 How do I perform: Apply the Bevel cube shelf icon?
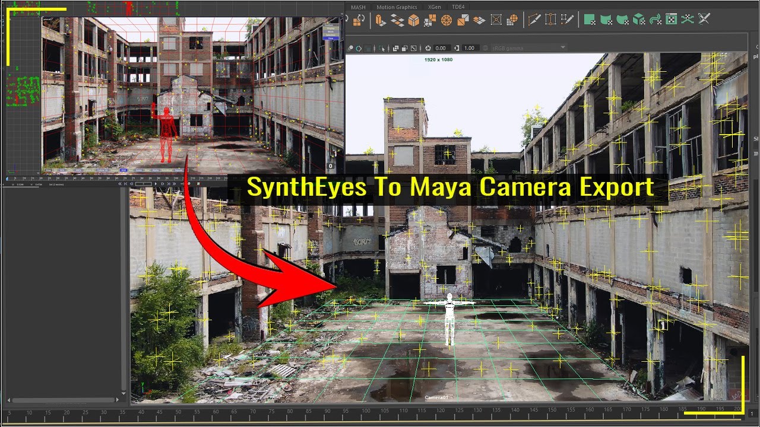point(413,20)
